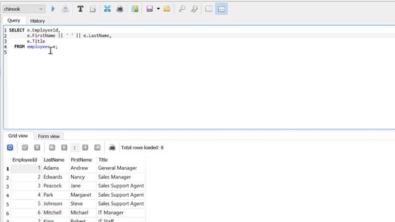This screenshot has width=395, height=222.
Task: Click e.Title on line 3 of the query
Action: coord(36,41)
